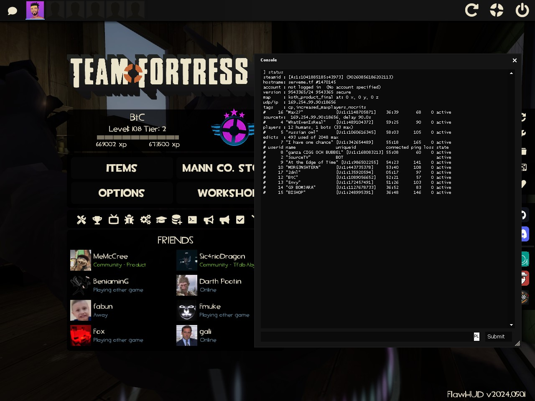Toggle the checkmark box icon in toolbar
The width and height of the screenshot is (535, 401).
[x=240, y=220]
